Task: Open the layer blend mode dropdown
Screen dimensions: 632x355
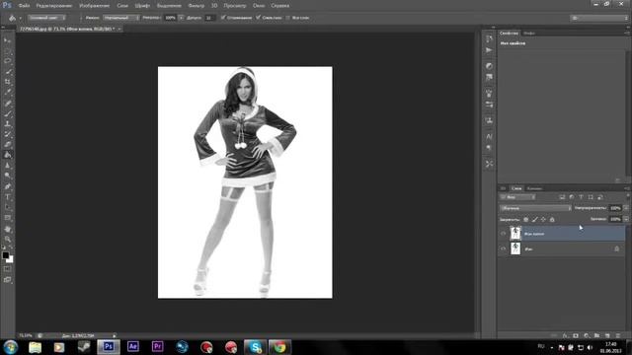Action: coord(535,208)
